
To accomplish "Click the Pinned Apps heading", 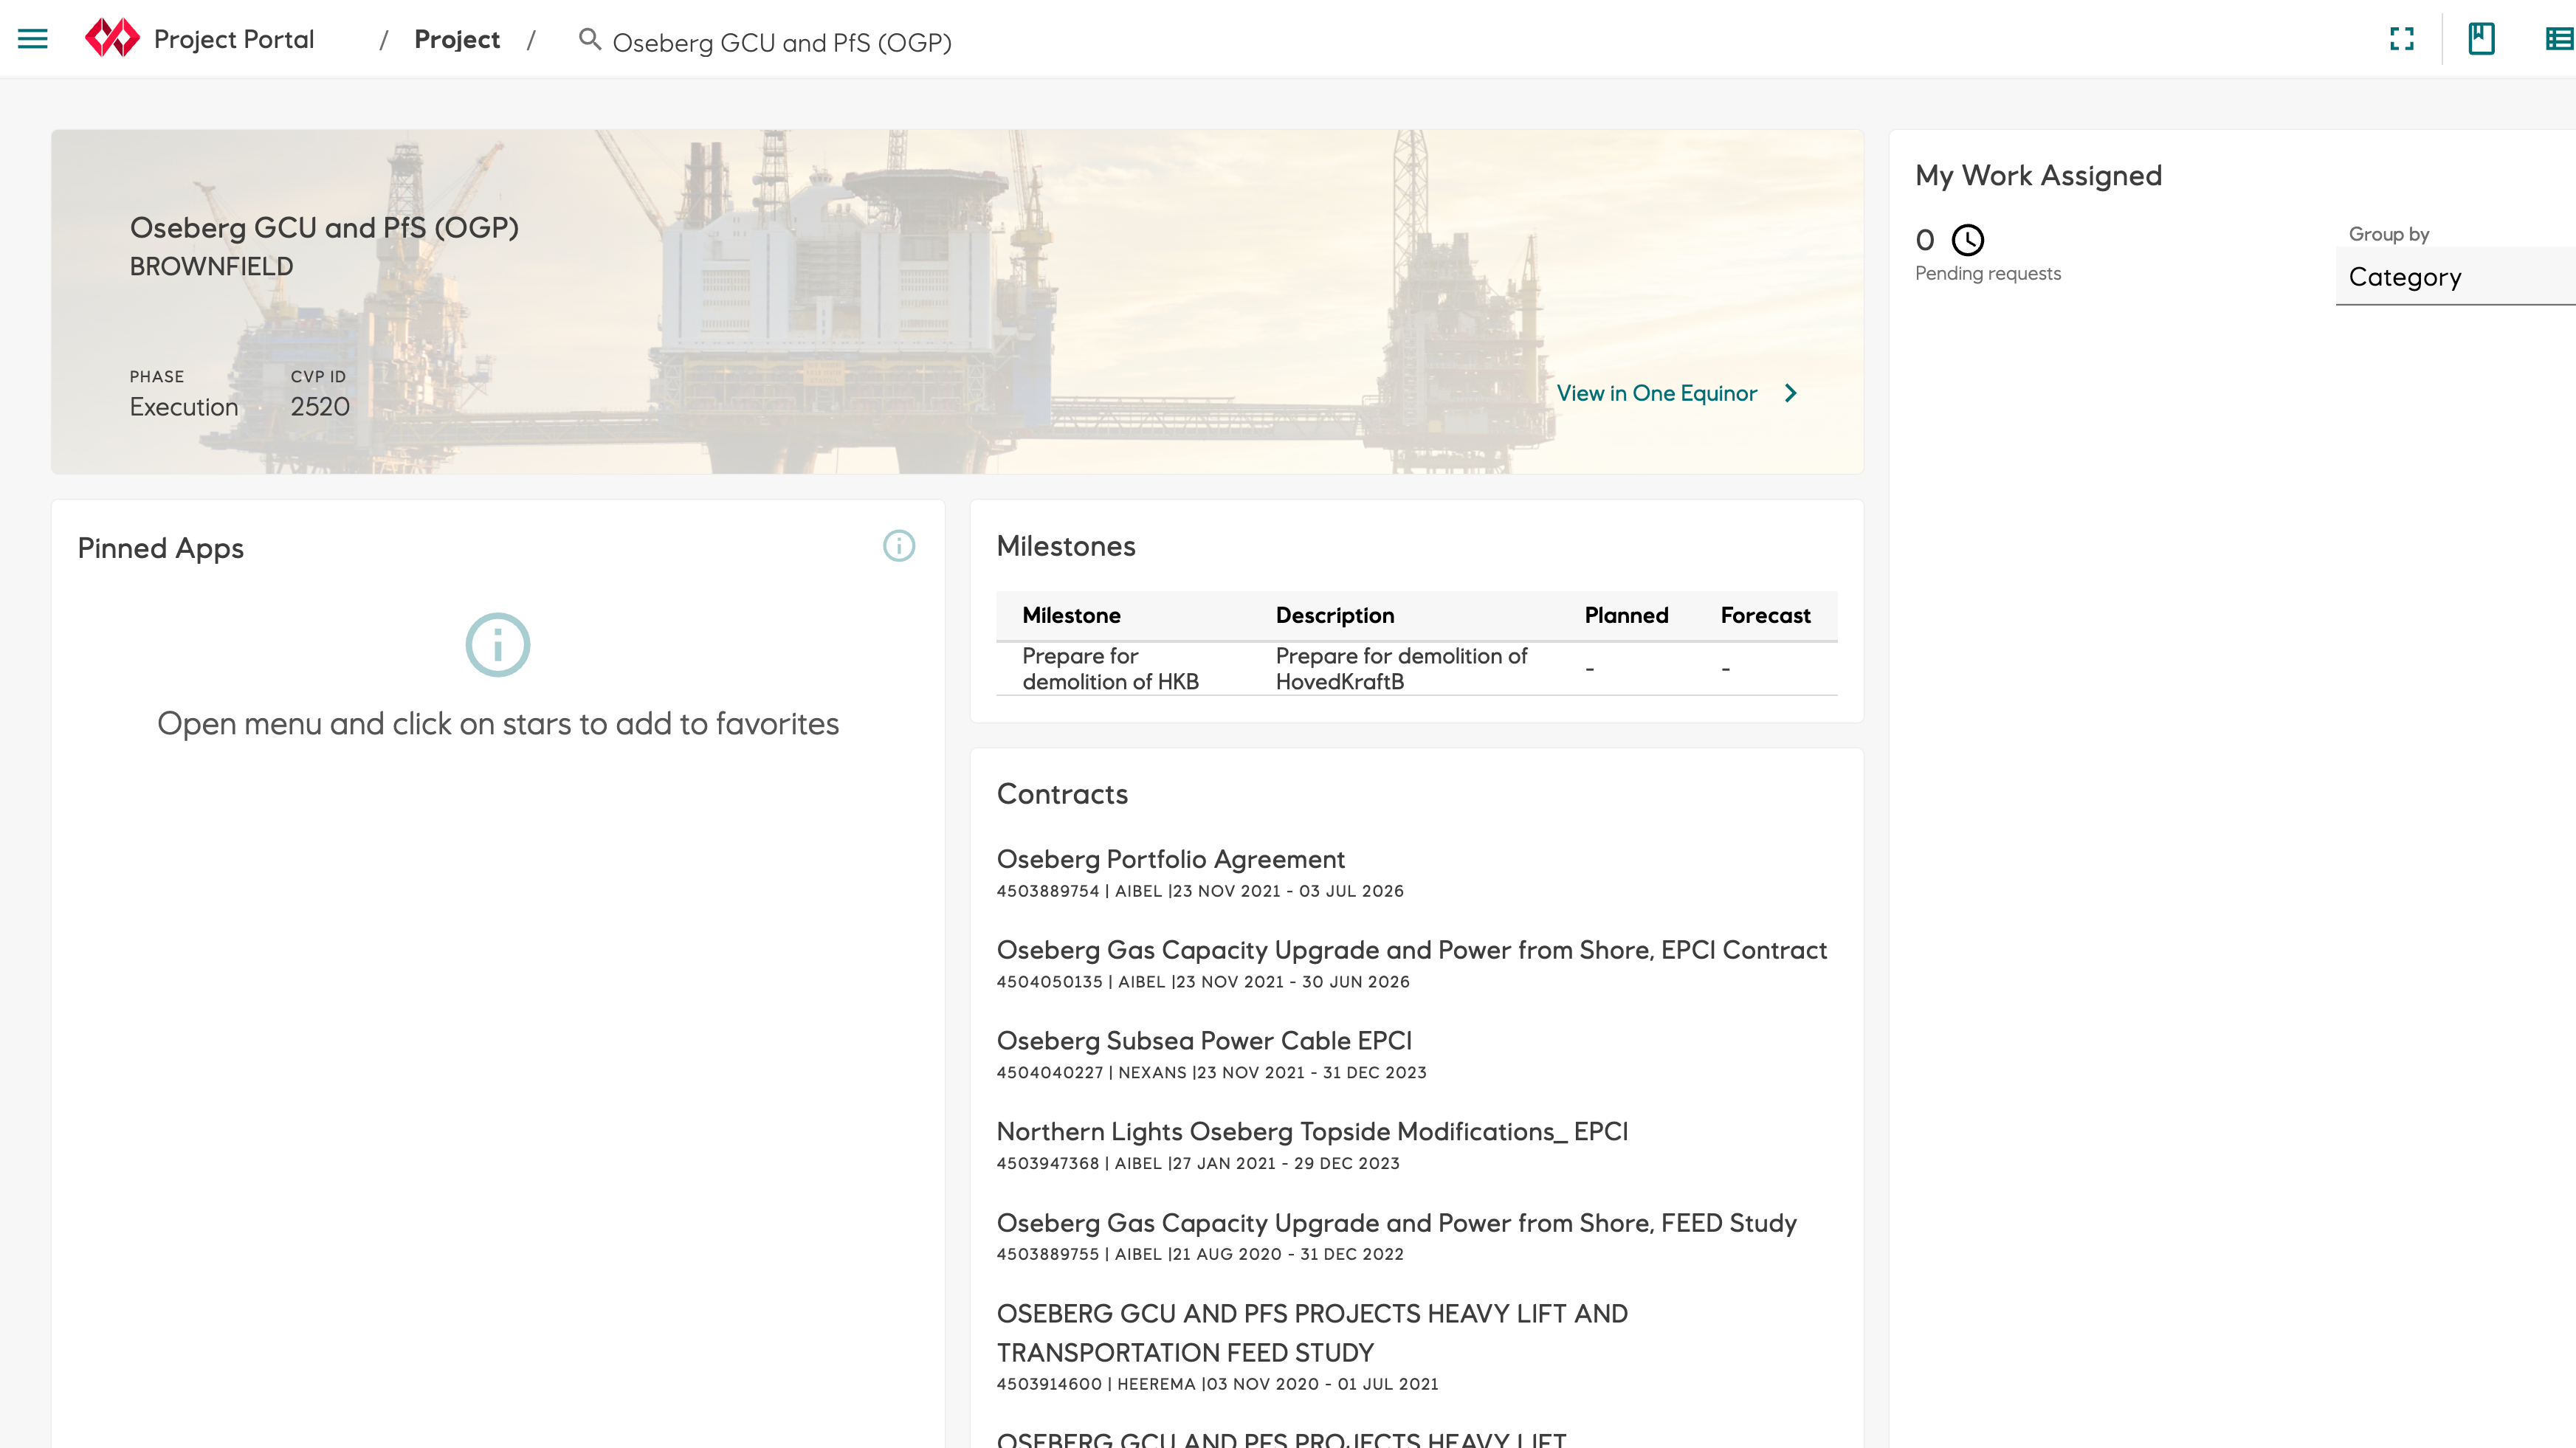I will tap(160, 548).
